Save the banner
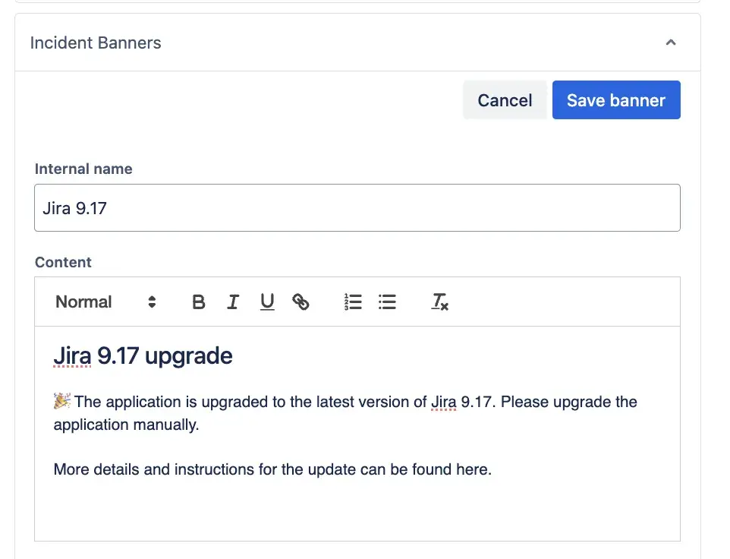 tap(616, 100)
